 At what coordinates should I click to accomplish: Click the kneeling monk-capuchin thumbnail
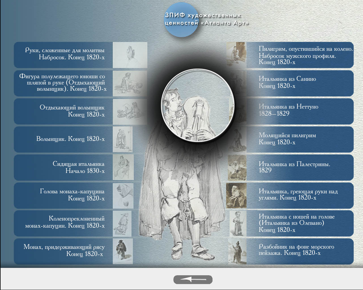[x=122, y=224]
